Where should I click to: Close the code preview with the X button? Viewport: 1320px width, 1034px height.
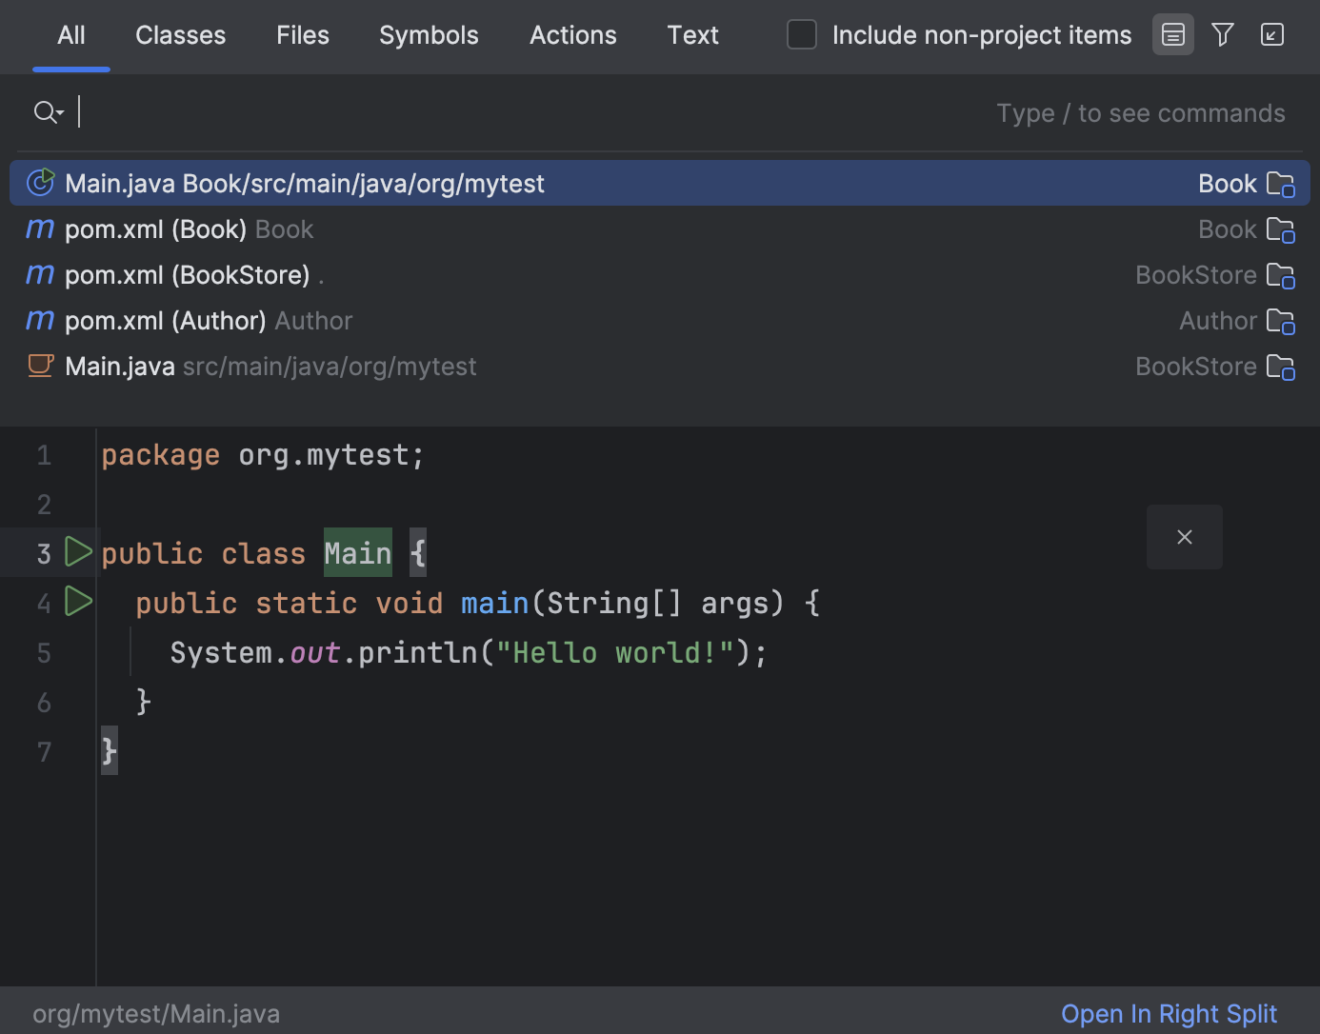(x=1184, y=537)
